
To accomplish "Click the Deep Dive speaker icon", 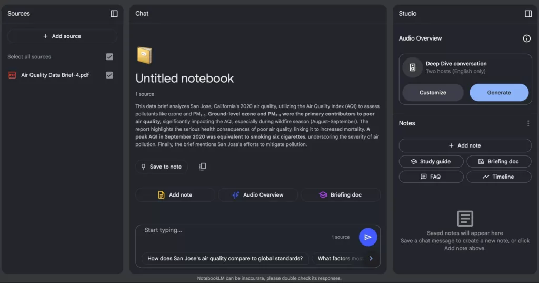I will click(413, 67).
